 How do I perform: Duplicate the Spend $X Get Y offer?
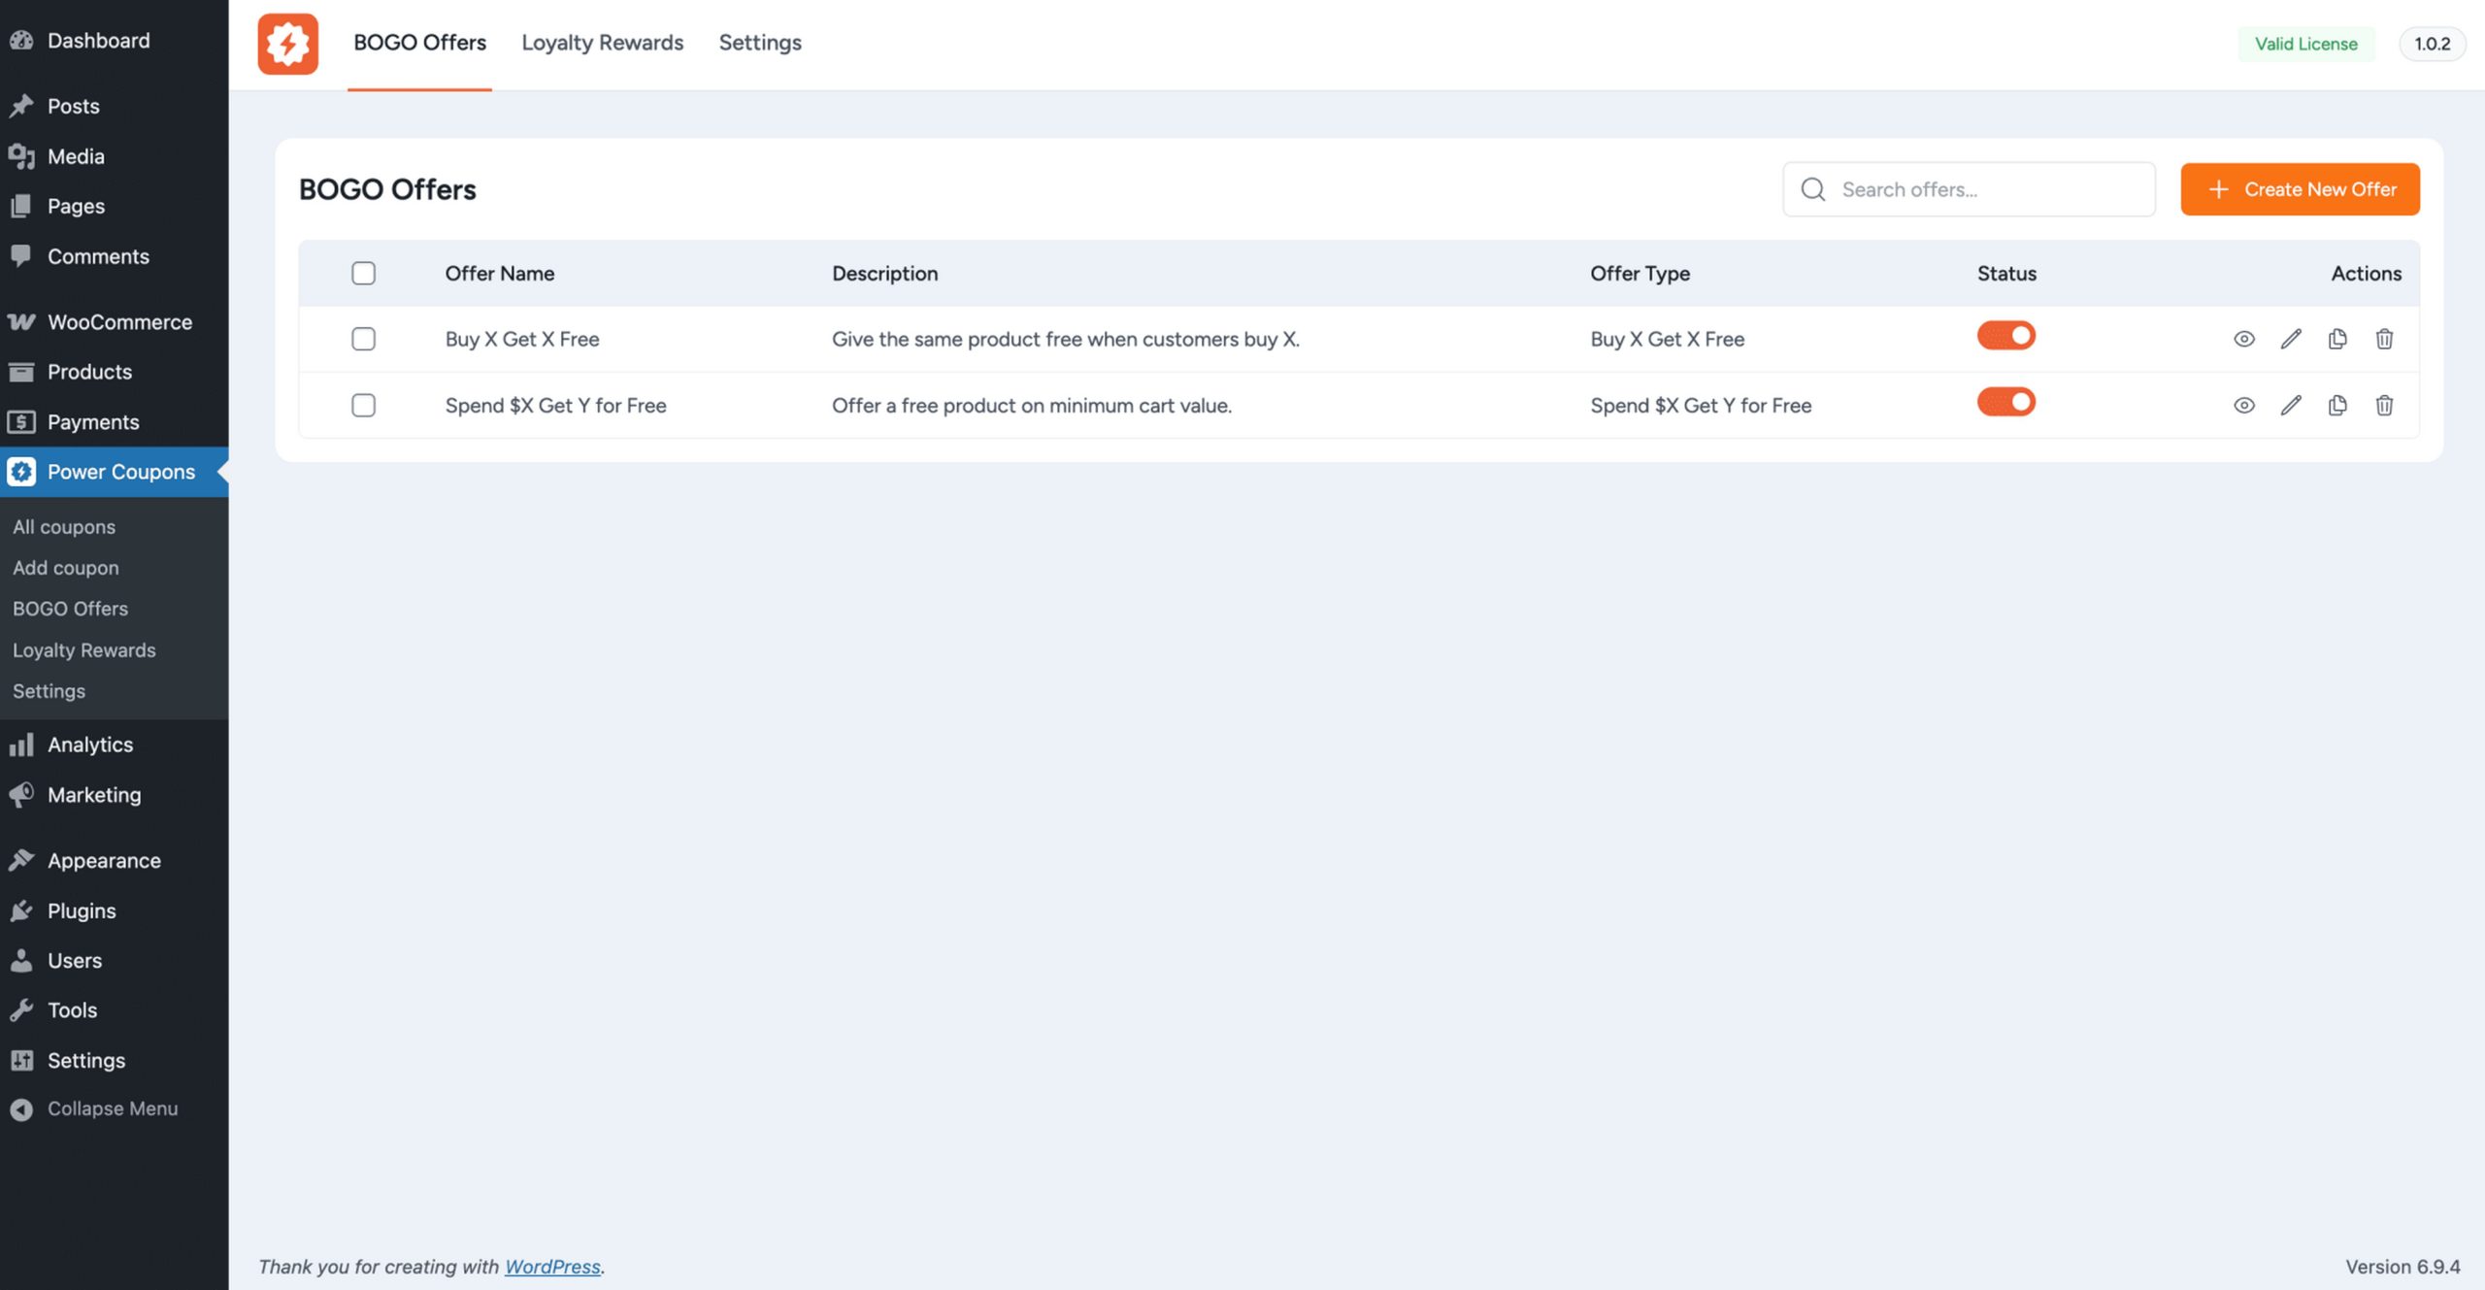(x=2337, y=405)
